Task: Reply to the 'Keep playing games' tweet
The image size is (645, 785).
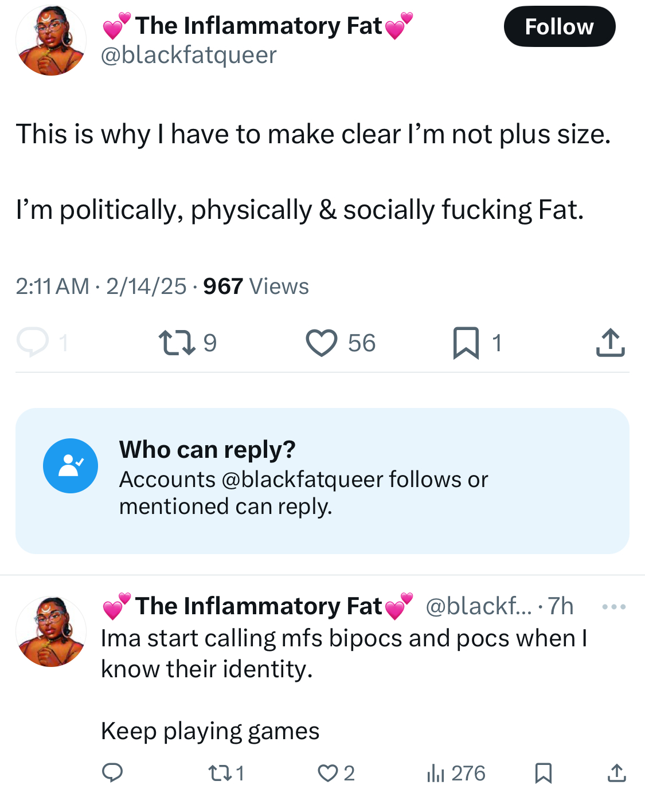Action: tap(112, 772)
